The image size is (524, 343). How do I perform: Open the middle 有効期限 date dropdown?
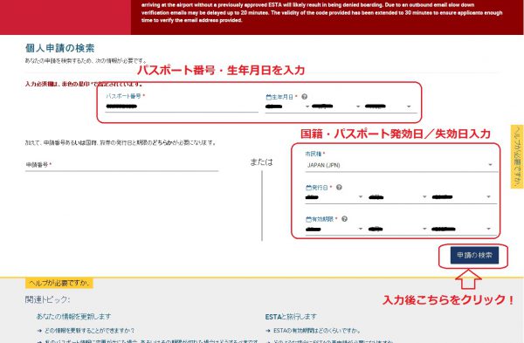pos(397,229)
